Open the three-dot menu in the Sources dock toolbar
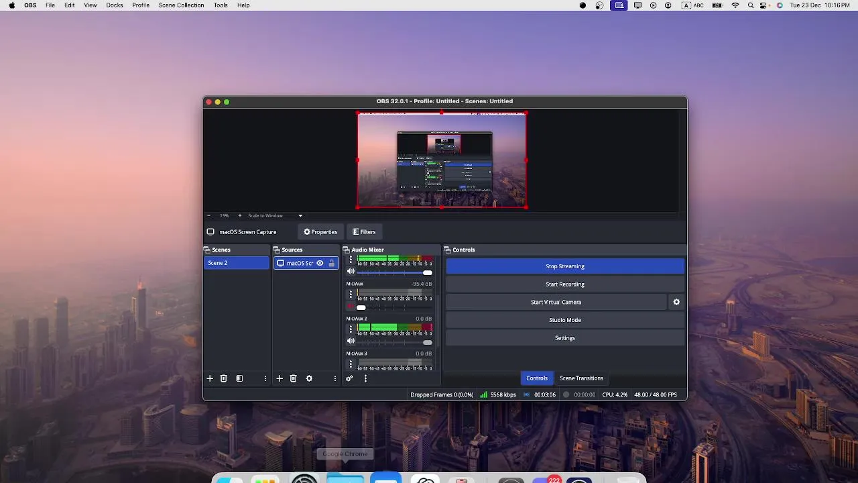The image size is (858, 483). tap(334, 378)
